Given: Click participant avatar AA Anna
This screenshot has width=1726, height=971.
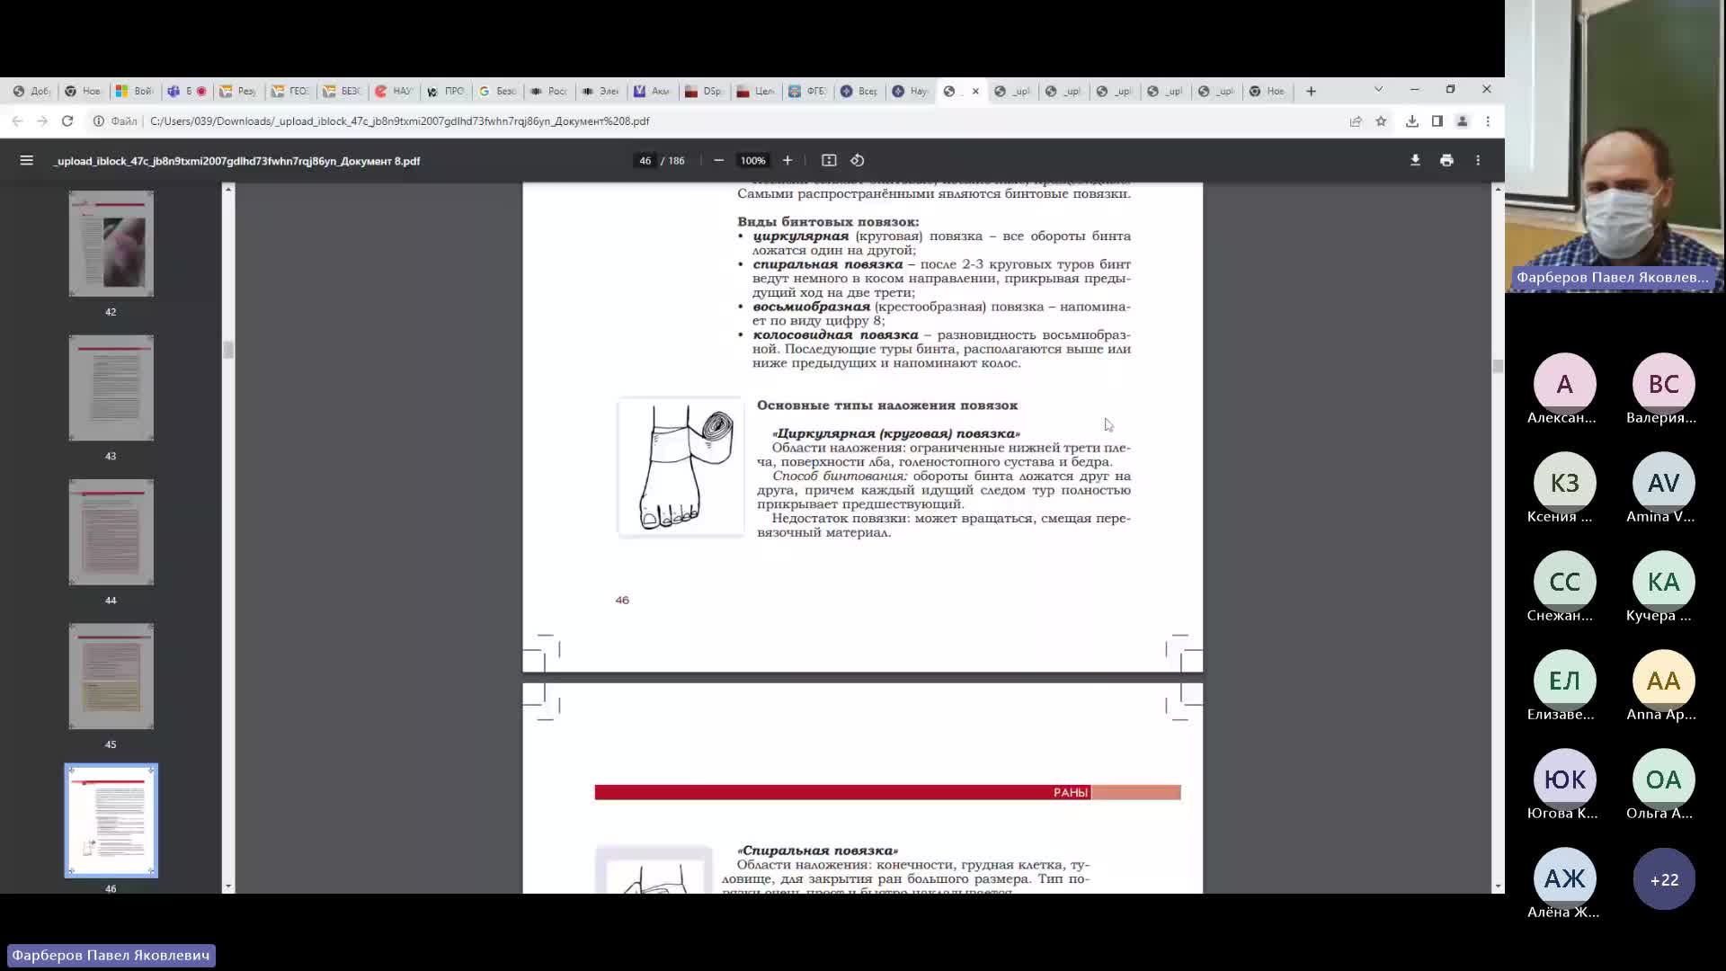Looking at the screenshot, I should (1663, 681).
